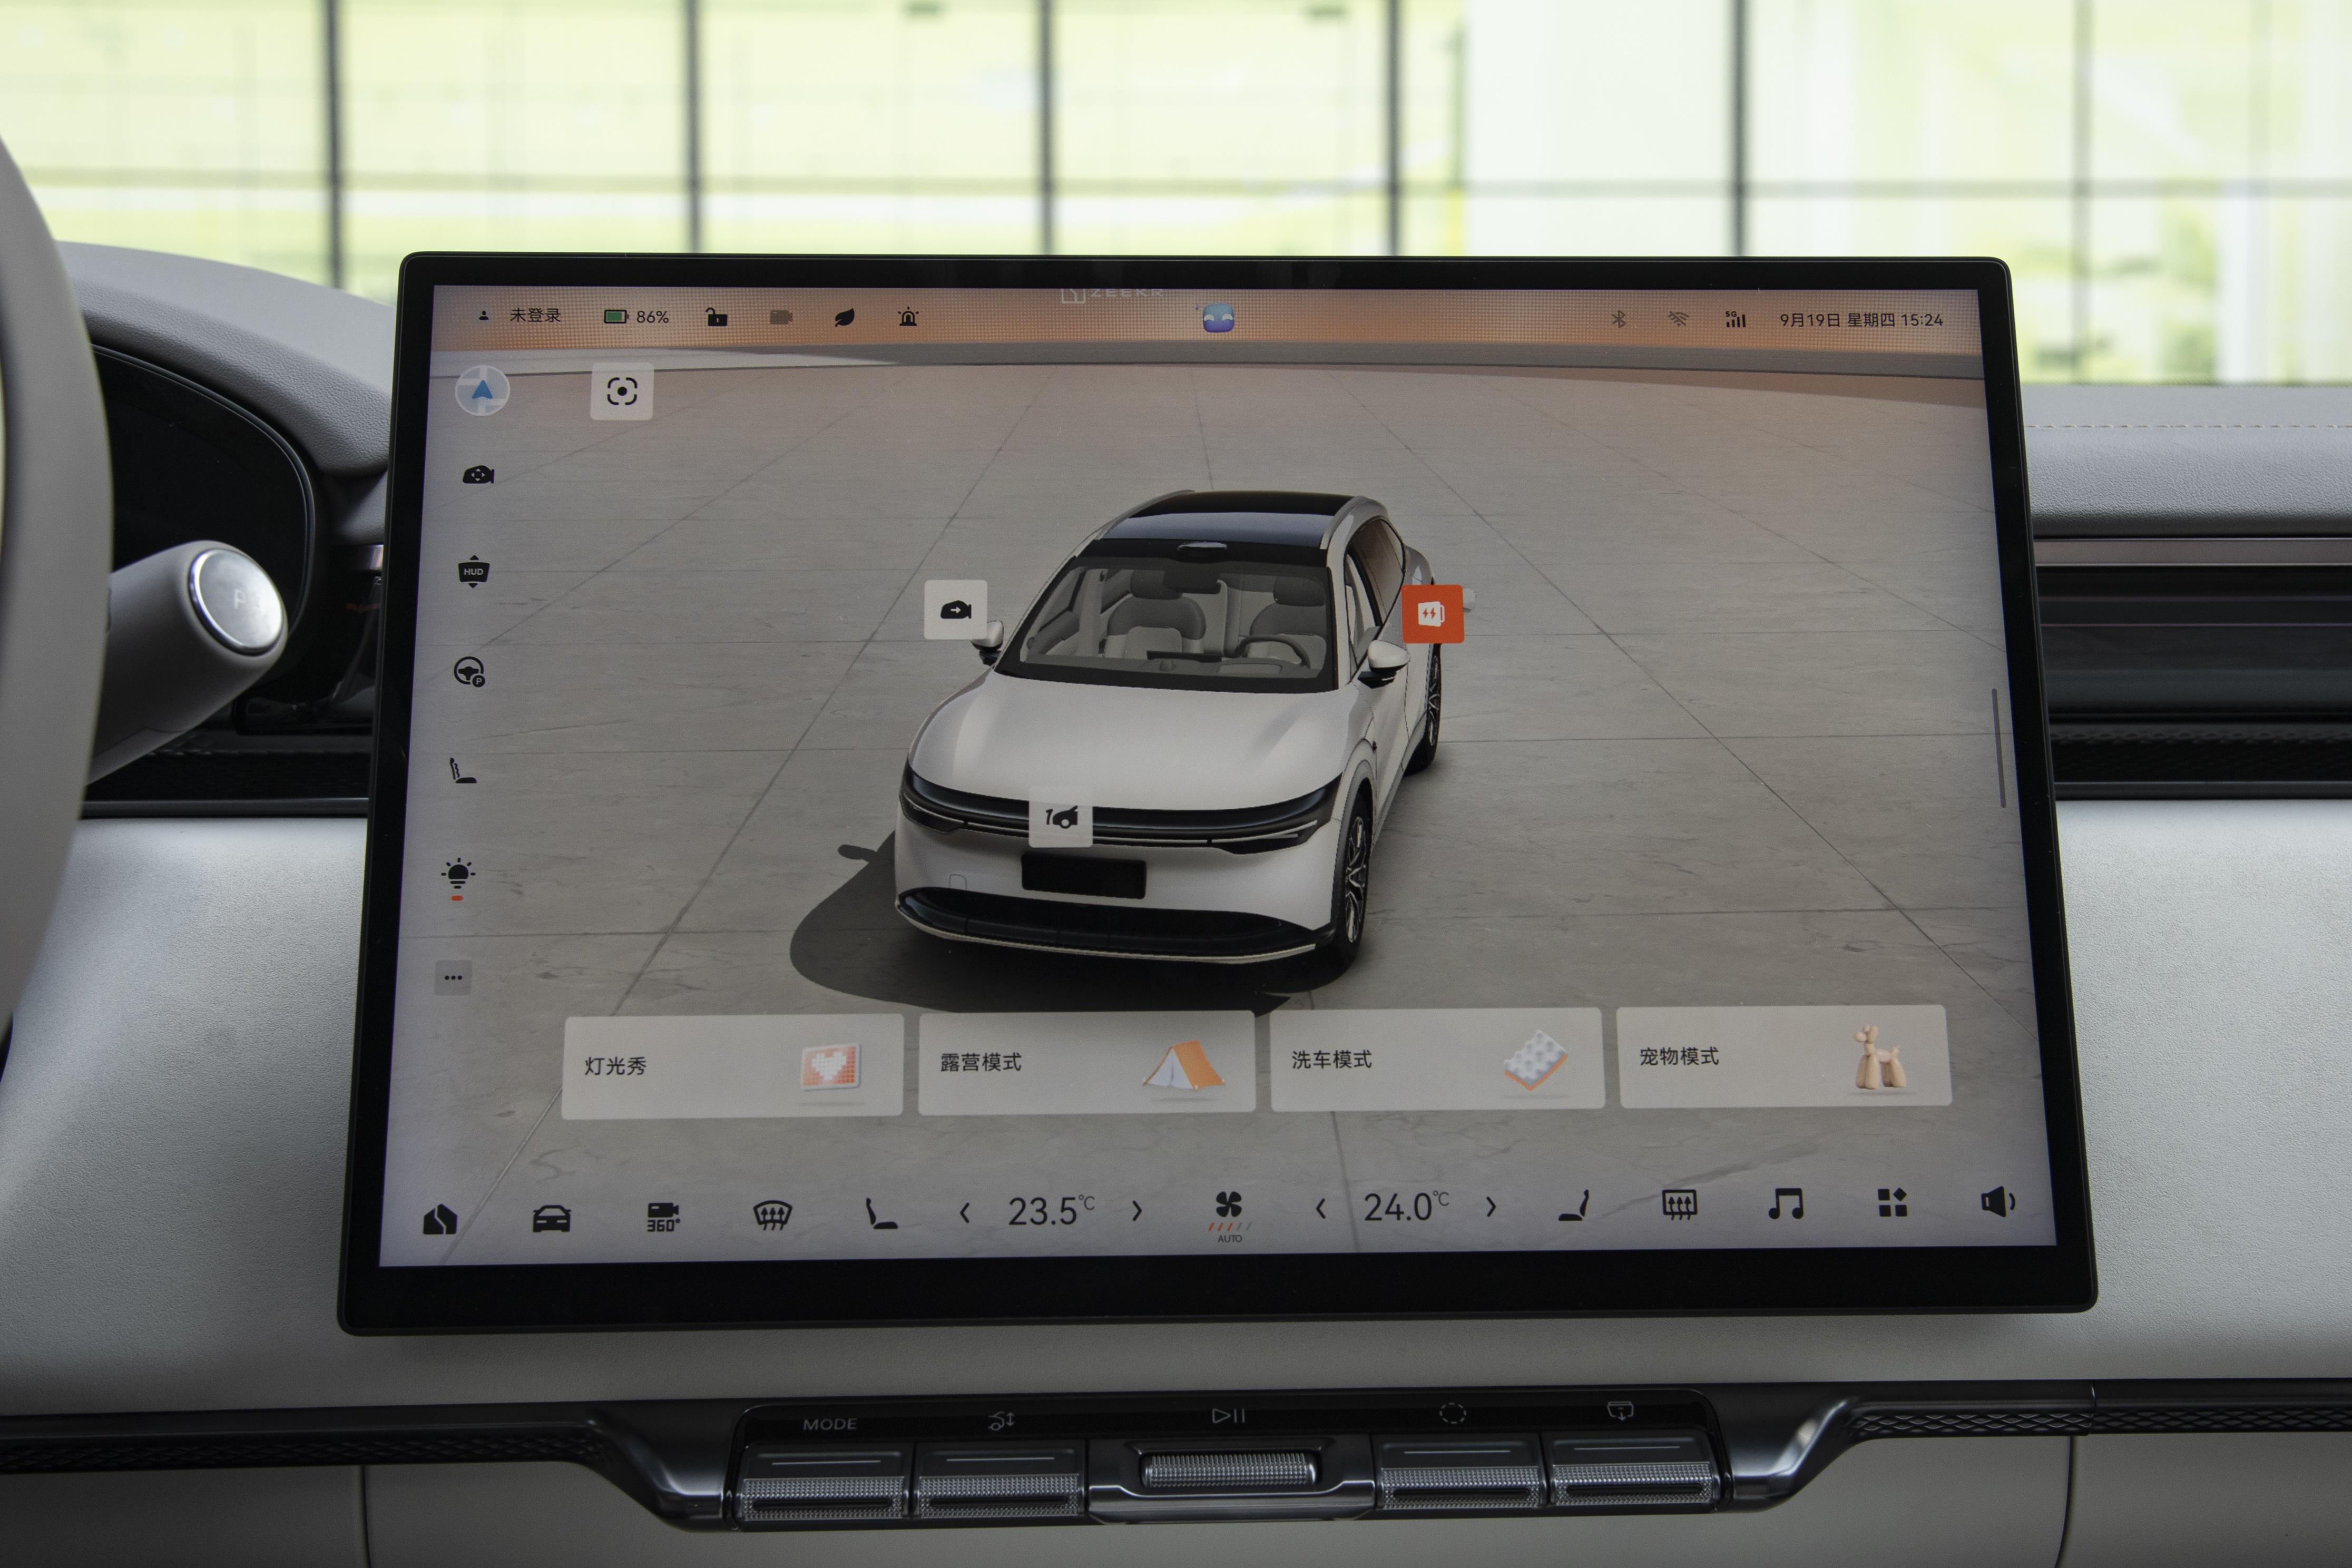Viewport: 2352px width, 1568px height.
Task: Open the apps grid launcher
Action: (1892, 1202)
